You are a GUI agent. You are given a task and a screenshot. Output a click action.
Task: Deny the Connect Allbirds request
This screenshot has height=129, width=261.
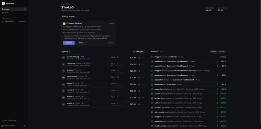click(81, 43)
